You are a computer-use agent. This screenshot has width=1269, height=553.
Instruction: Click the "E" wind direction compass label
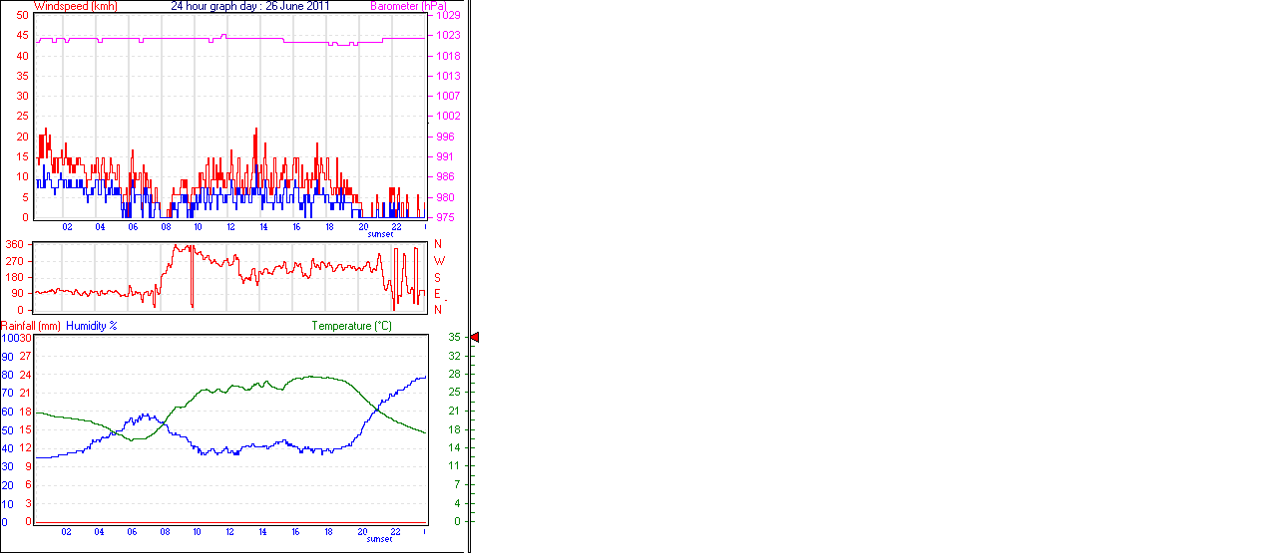coord(438,294)
